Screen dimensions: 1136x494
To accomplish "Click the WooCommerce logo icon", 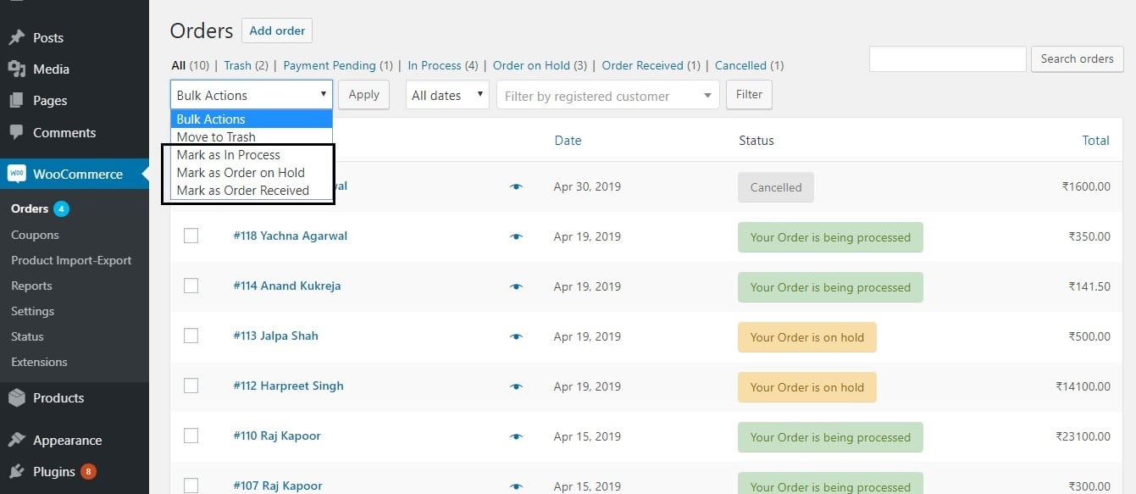I will point(17,174).
